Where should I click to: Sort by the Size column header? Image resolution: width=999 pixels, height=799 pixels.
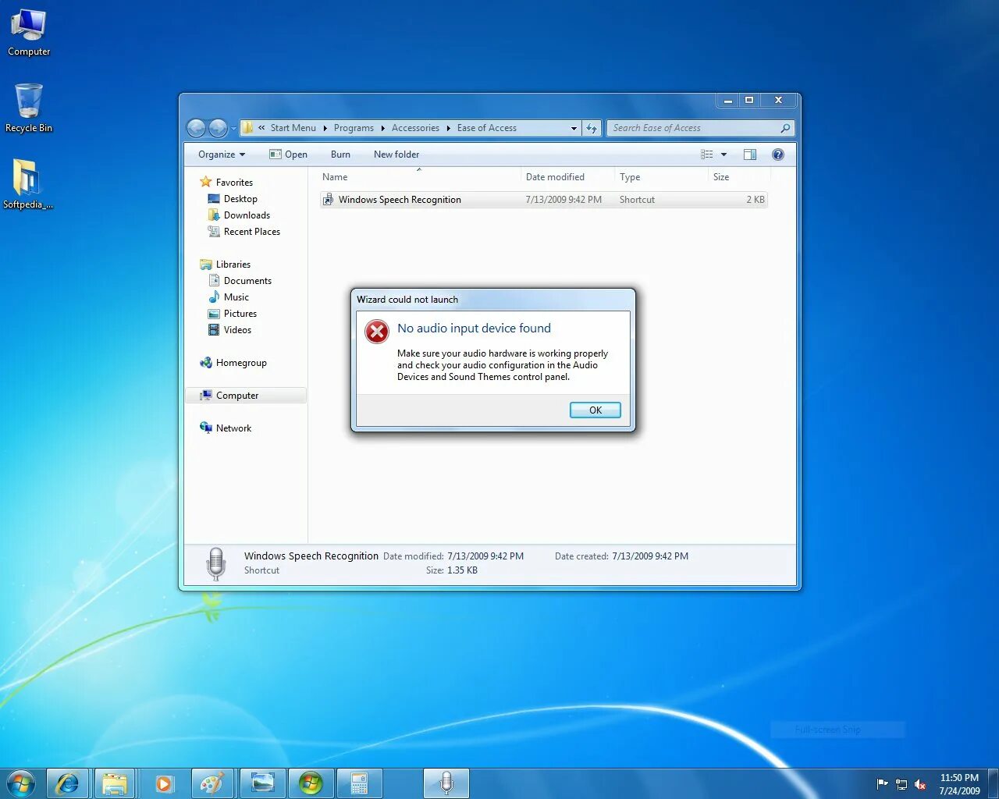(738, 177)
